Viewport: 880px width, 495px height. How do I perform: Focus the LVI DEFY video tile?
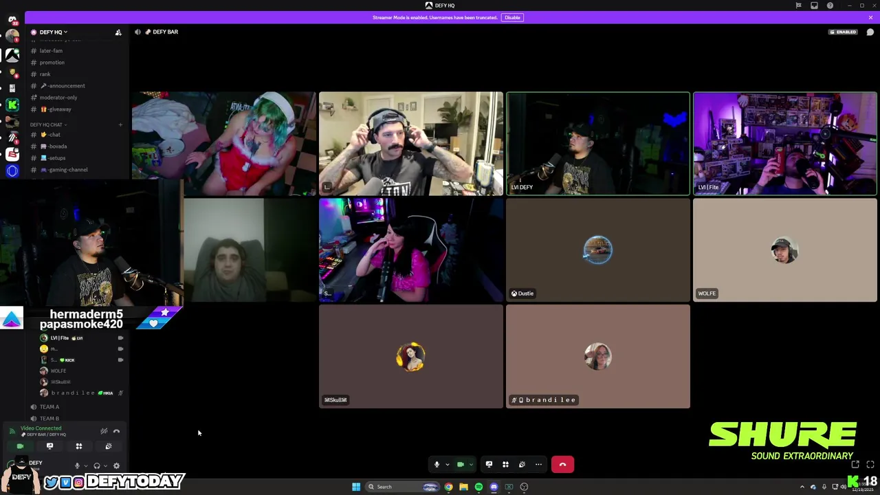(598, 144)
